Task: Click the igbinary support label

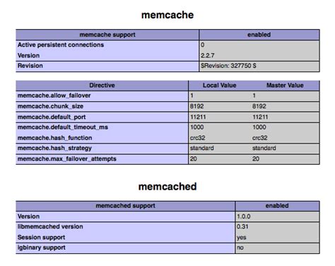Action: [x=42, y=248]
